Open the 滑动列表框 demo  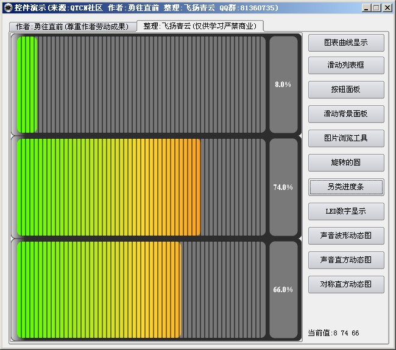click(x=346, y=65)
